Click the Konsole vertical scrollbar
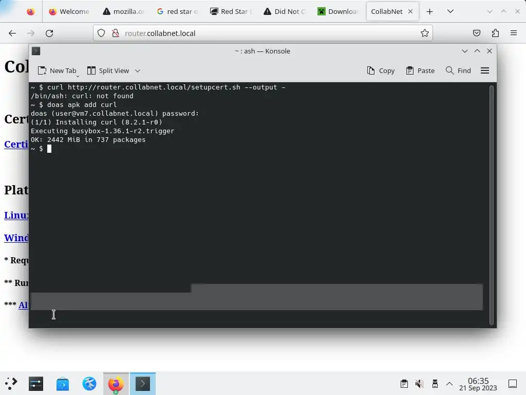The width and height of the screenshot is (526, 395). click(x=492, y=205)
